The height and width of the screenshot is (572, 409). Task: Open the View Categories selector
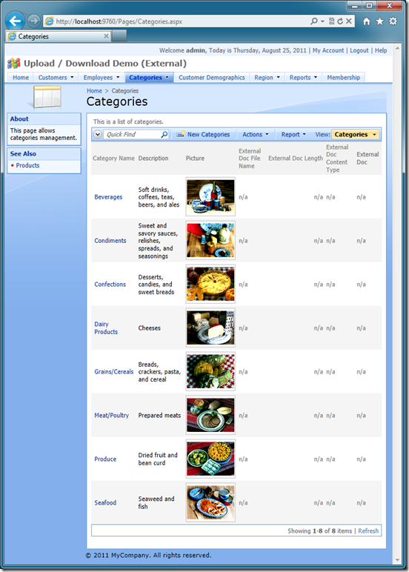355,135
